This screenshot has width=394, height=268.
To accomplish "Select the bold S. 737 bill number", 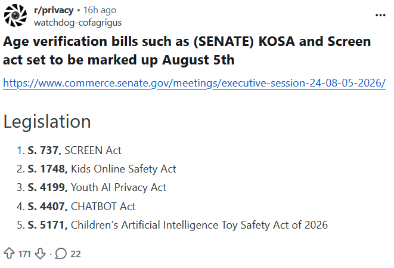I will pos(45,150).
